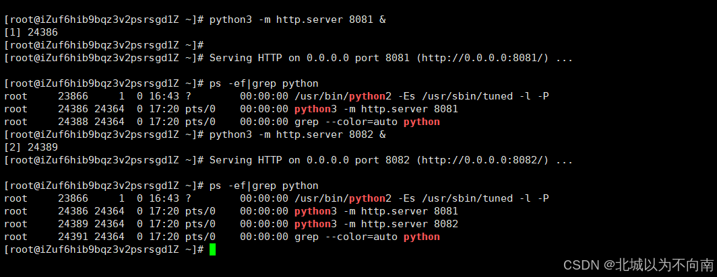Click the green cursor block at the last prompt
This screenshot has width=717, height=277.
[212, 249]
